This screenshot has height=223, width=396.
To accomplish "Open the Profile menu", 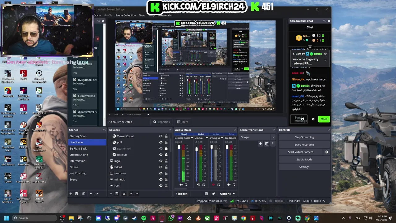I will pyautogui.click(x=108, y=15).
